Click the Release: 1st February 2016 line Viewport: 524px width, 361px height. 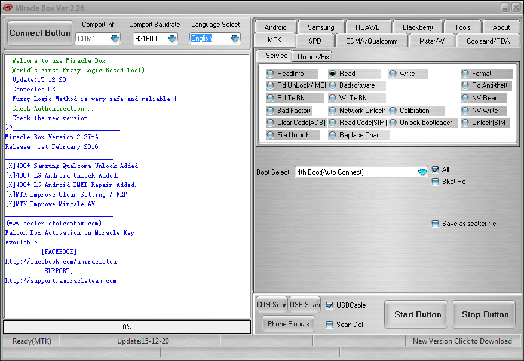52,147
